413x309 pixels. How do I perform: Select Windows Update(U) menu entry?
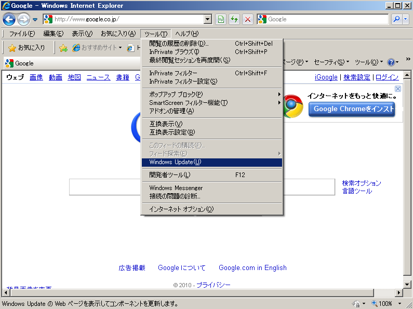tap(212, 162)
